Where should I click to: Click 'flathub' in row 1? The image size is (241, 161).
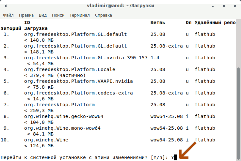(205, 34)
